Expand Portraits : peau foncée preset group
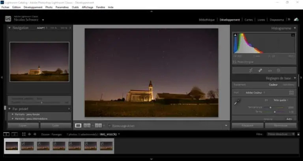 (13, 114)
